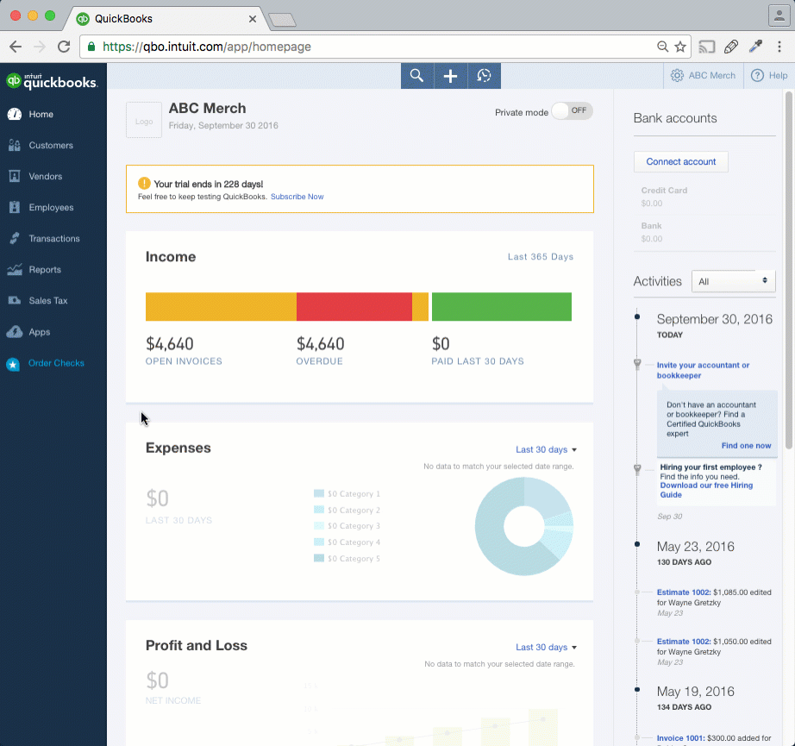Click the zoom magnifier in address bar

click(662, 47)
